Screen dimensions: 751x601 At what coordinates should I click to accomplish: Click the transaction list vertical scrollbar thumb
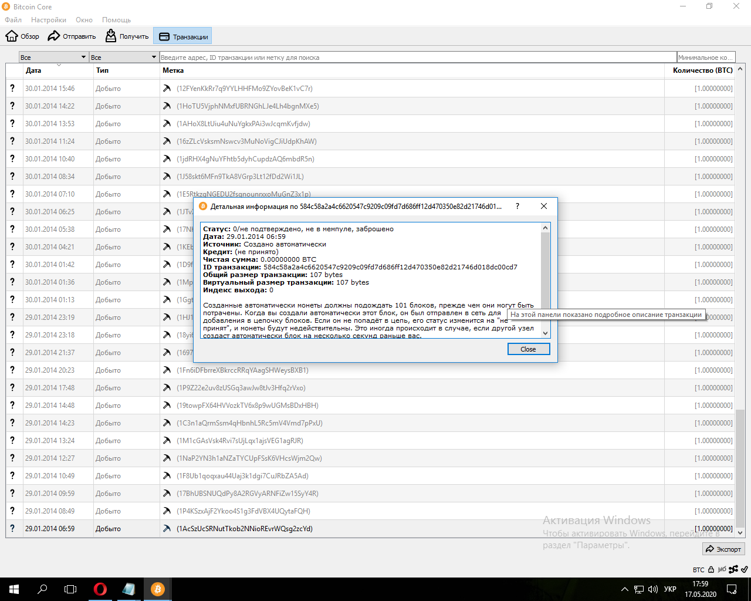[740, 468]
